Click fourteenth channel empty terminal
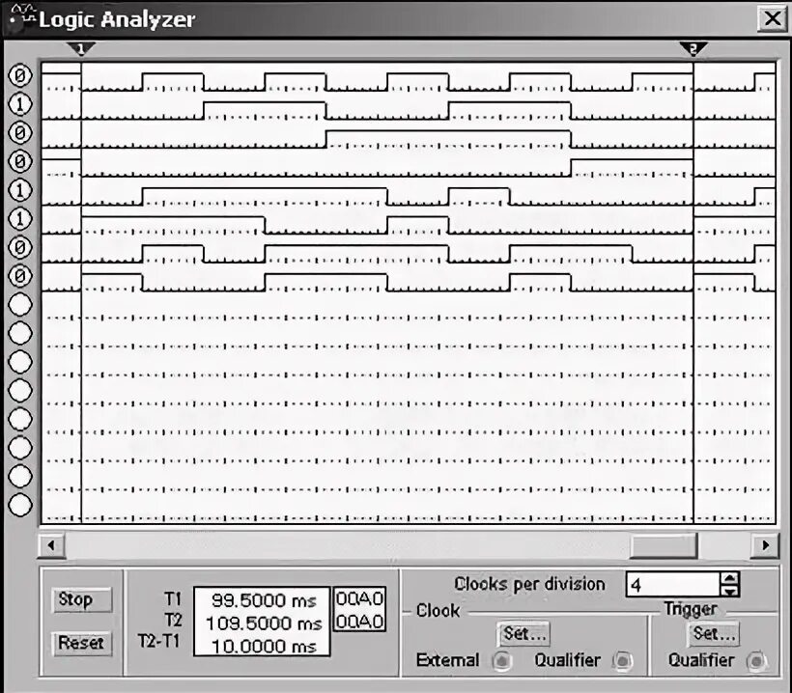 pos(20,448)
